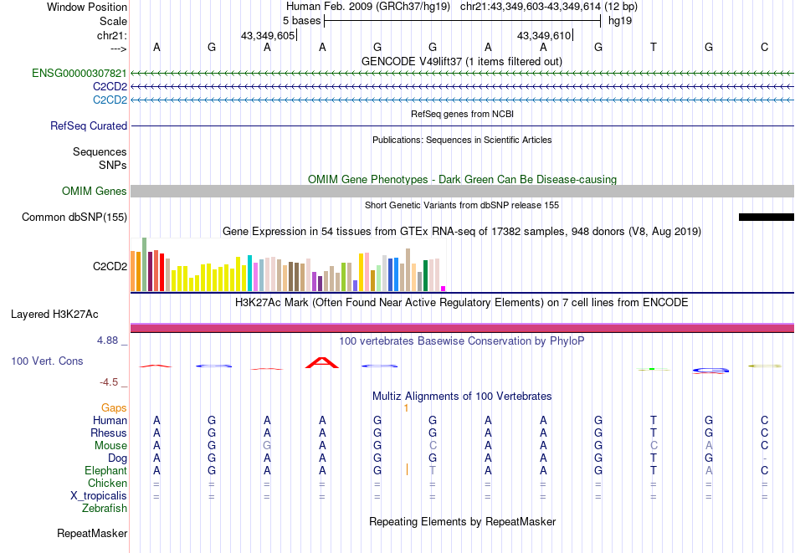Open the GTEx Gene Expression title
Viewport: 795px width, 553px height.
click(x=462, y=232)
